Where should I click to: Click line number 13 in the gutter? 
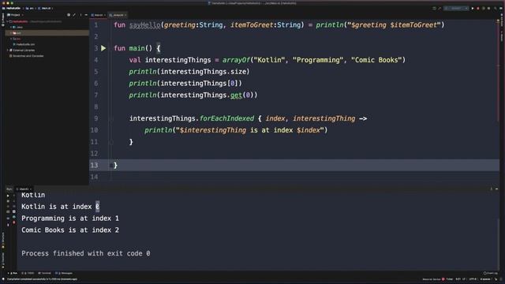[94, 165]
